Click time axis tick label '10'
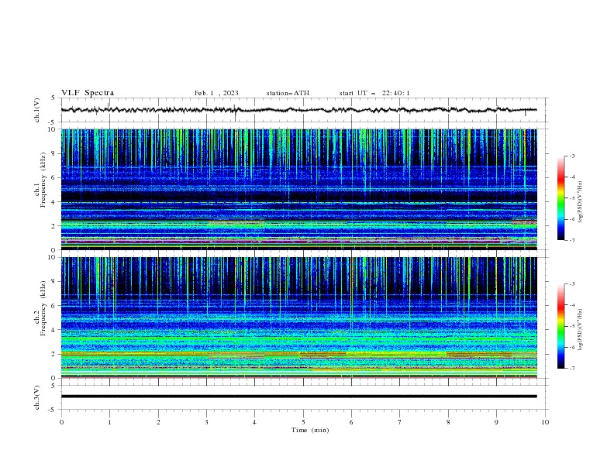This screenshot has height=474, width=614. click(545, 422)
